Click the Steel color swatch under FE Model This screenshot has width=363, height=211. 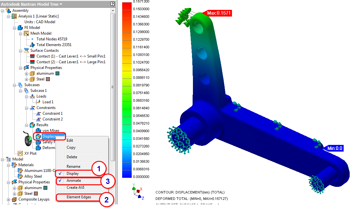[48, 79]
